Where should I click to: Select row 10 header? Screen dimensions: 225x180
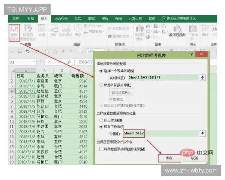click(12, 121)
